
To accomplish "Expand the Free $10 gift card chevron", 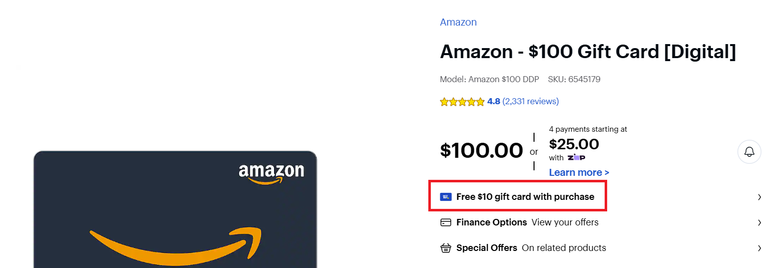I will 759,197.
